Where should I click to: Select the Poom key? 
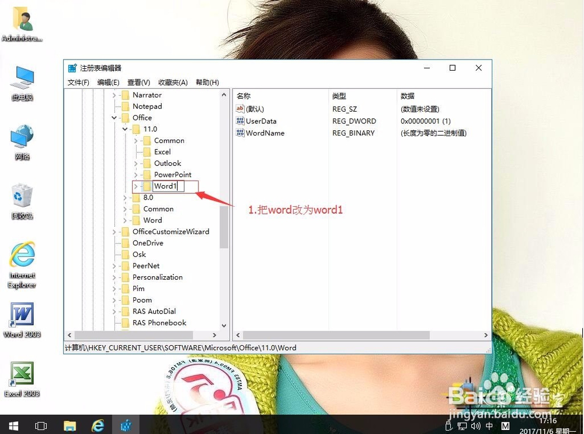coord(142,300)
